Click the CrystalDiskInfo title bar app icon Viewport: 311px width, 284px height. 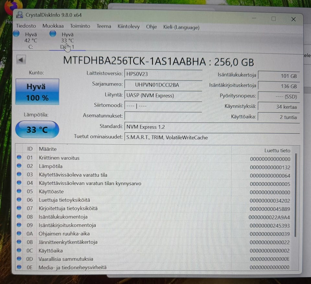point(20,15)
